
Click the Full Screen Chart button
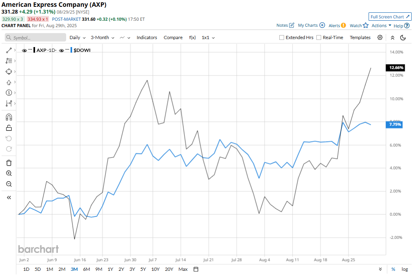[390, 17]
